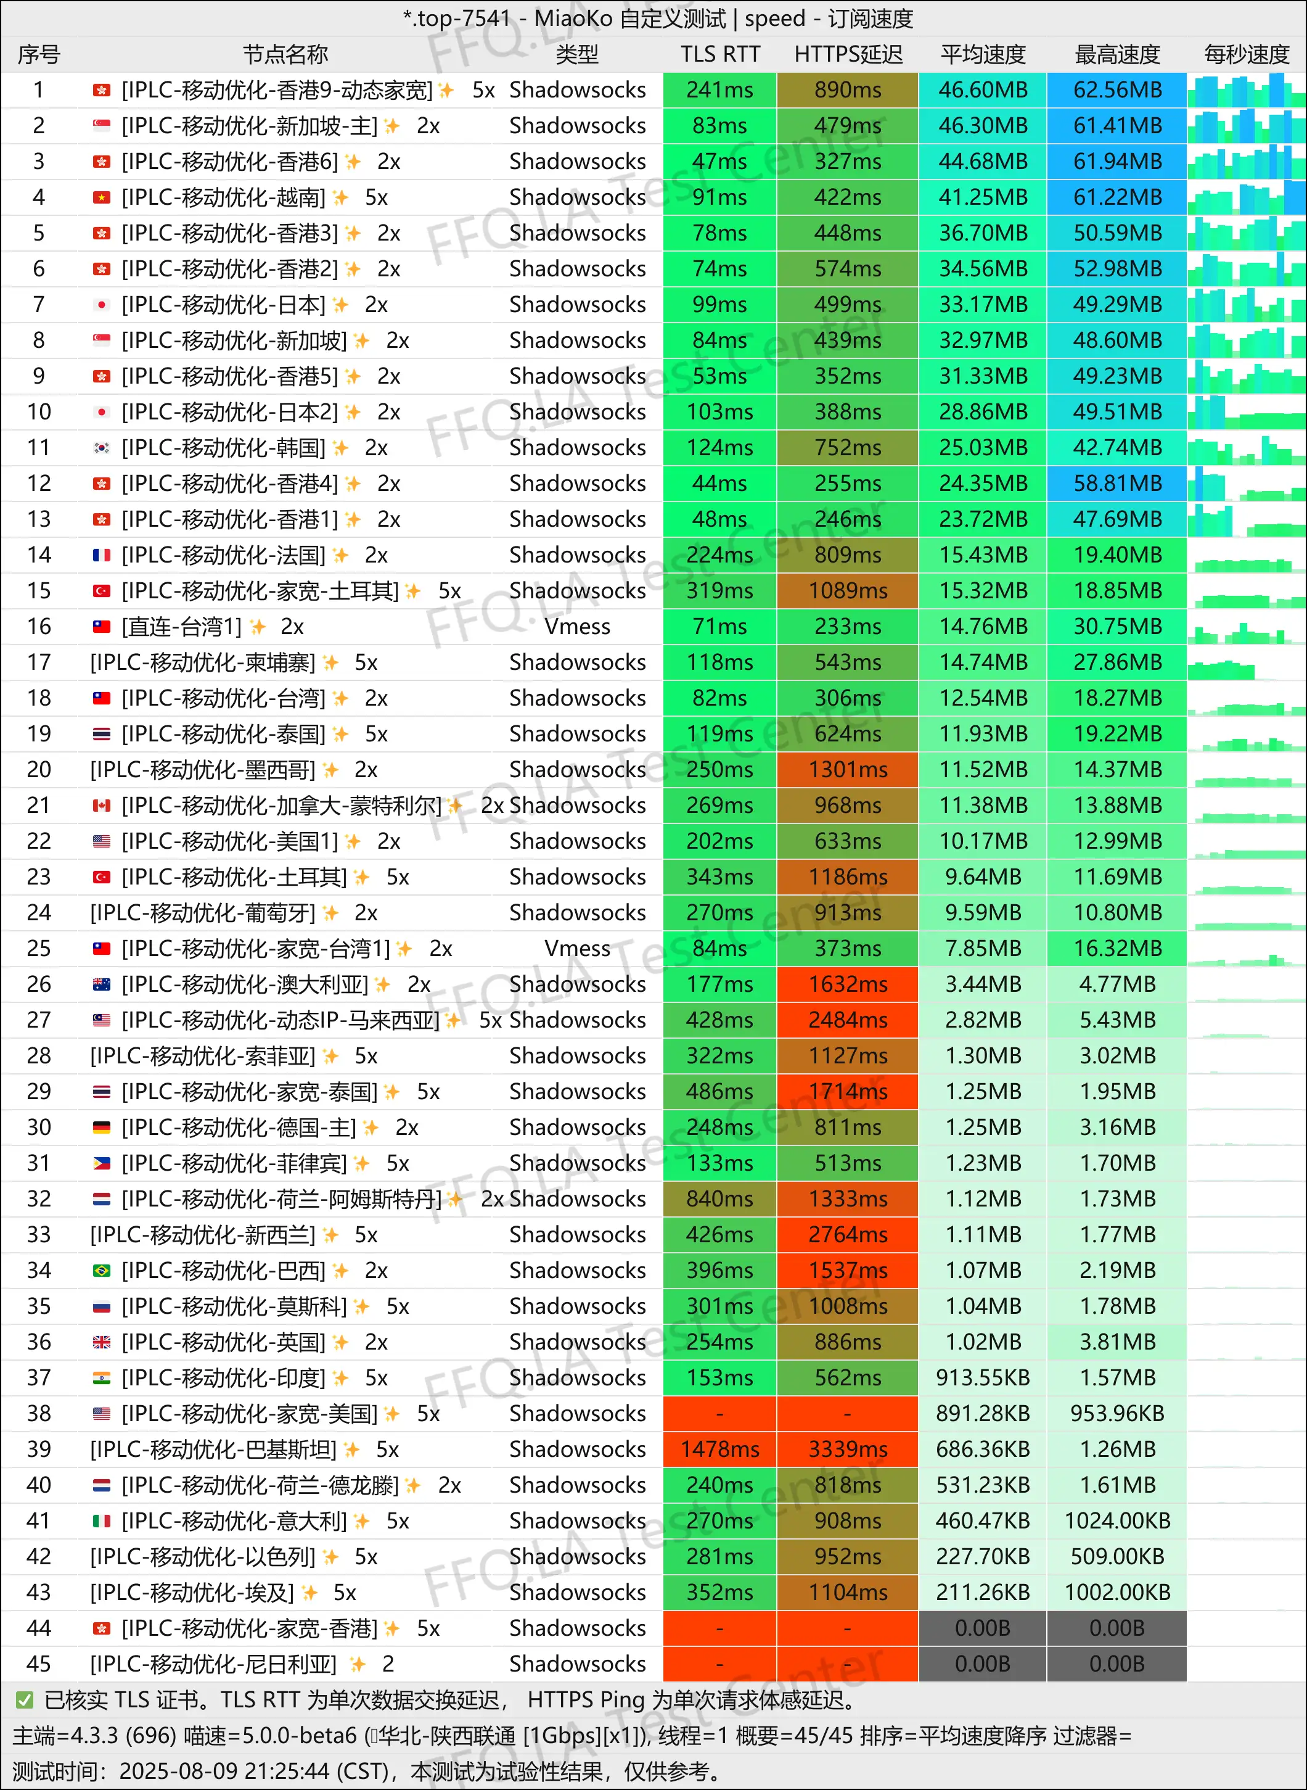
Task: Click the 1089ms HTTPS delay cell
Action: [848, 590]
